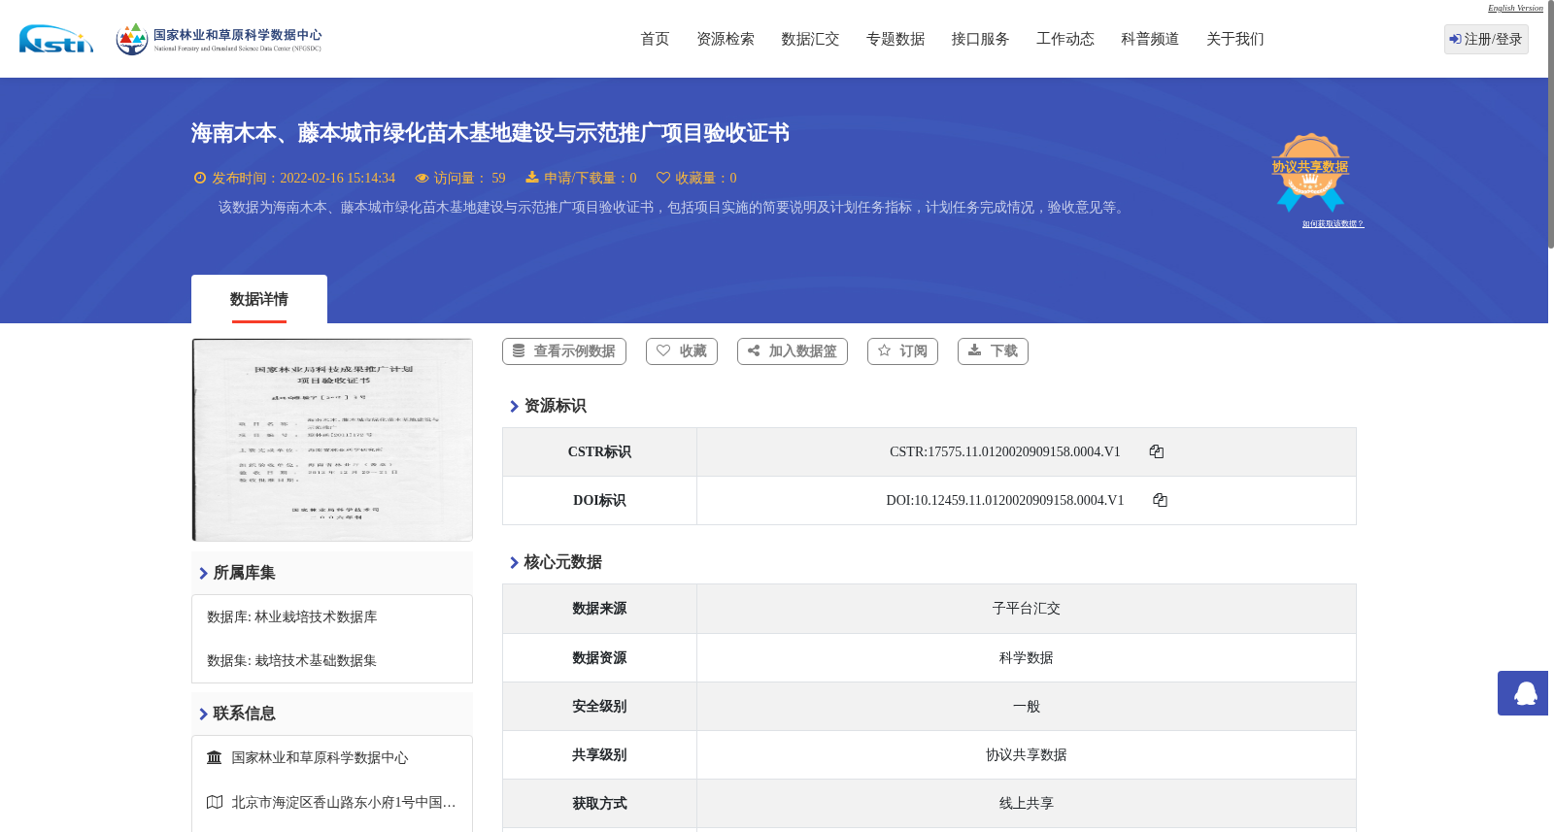Click the clock icon beside 发布时间
Image resolution: width=1554 pixels, height=832 pixels.
[x=200, y=178]
